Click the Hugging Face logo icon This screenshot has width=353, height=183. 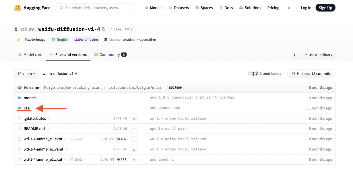(18, 8)
